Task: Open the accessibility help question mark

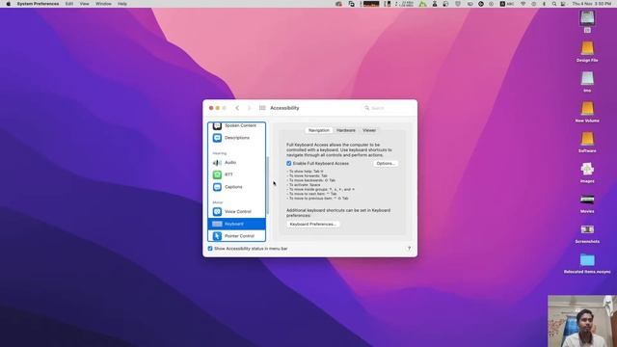Action: (x=409, y=249)
